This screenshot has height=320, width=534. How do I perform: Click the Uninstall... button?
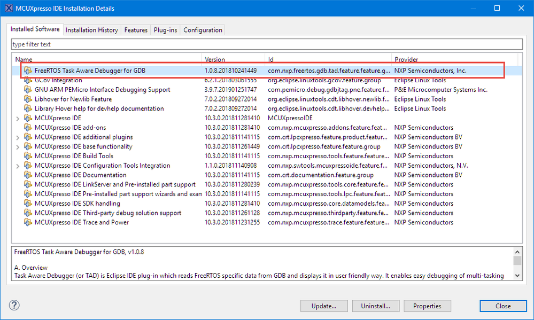point(376,306)
